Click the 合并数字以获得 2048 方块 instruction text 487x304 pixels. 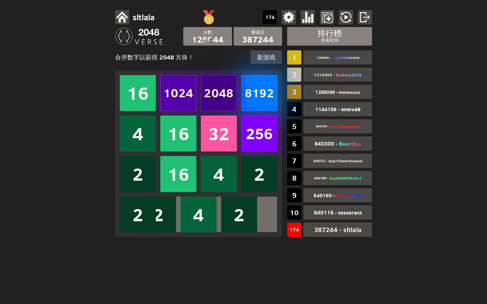tap(154, 57)
